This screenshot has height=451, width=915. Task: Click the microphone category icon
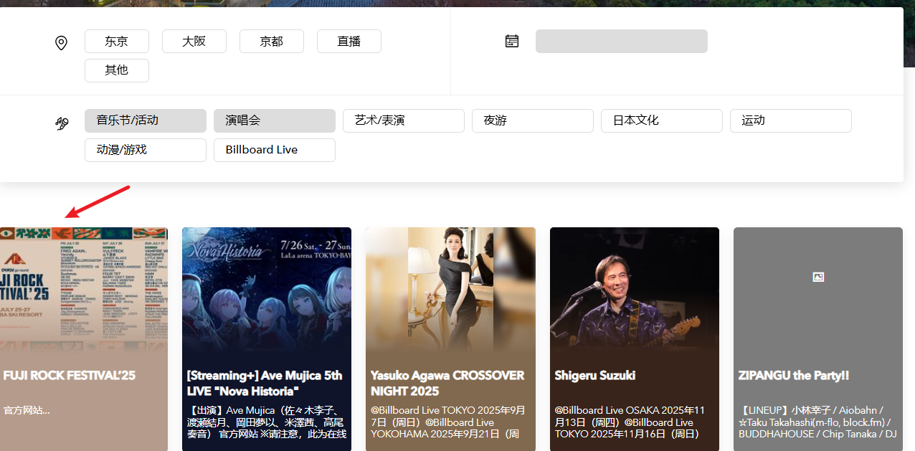(62, 123)
